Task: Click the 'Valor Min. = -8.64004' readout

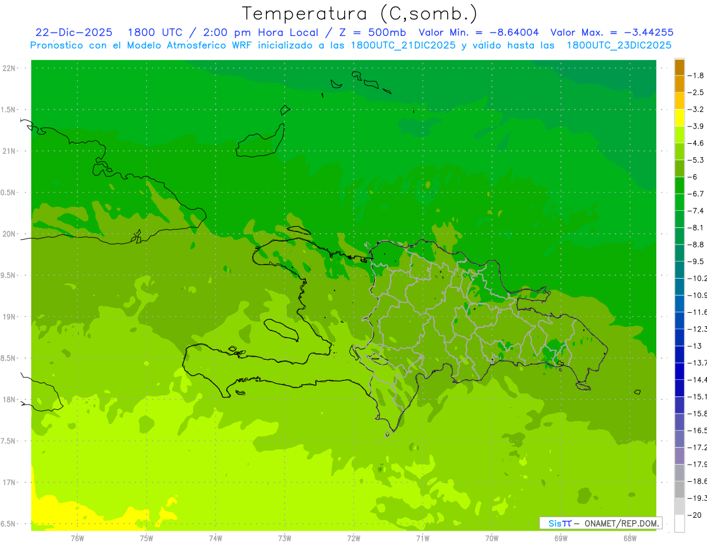Action: pyautogui.click(x=478, y=32)
